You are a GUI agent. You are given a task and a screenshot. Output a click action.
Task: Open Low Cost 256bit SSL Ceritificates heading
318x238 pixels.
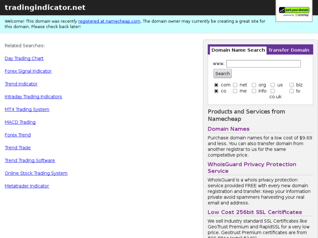255,212
